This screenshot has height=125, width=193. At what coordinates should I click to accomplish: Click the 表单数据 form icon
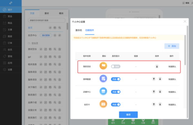103,79
